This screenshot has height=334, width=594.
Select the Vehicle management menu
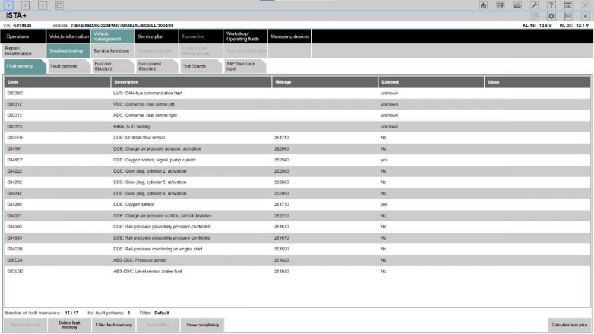click(x=112, y=36)
